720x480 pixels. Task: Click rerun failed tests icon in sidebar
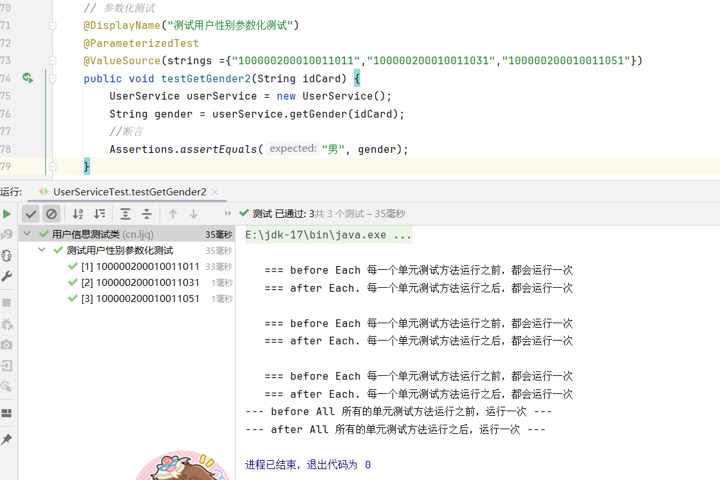coord(6,235)
